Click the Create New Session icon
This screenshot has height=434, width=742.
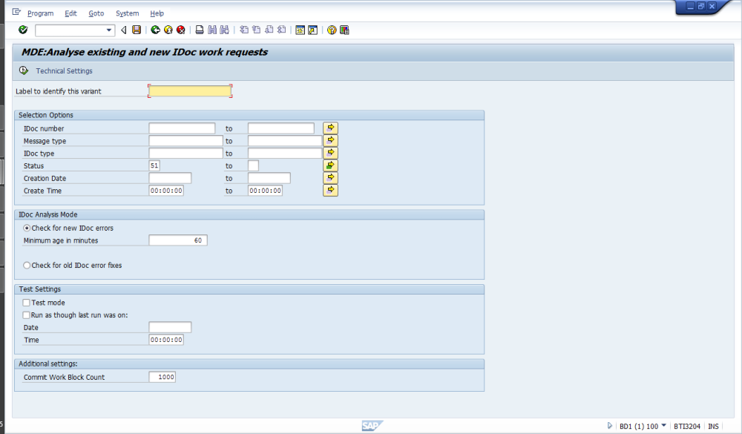click(300, 30)
